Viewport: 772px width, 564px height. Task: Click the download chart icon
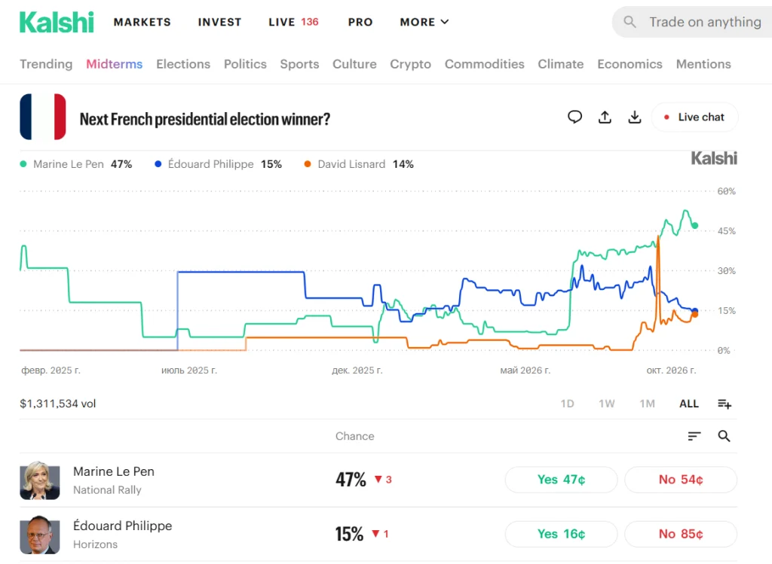635,117
